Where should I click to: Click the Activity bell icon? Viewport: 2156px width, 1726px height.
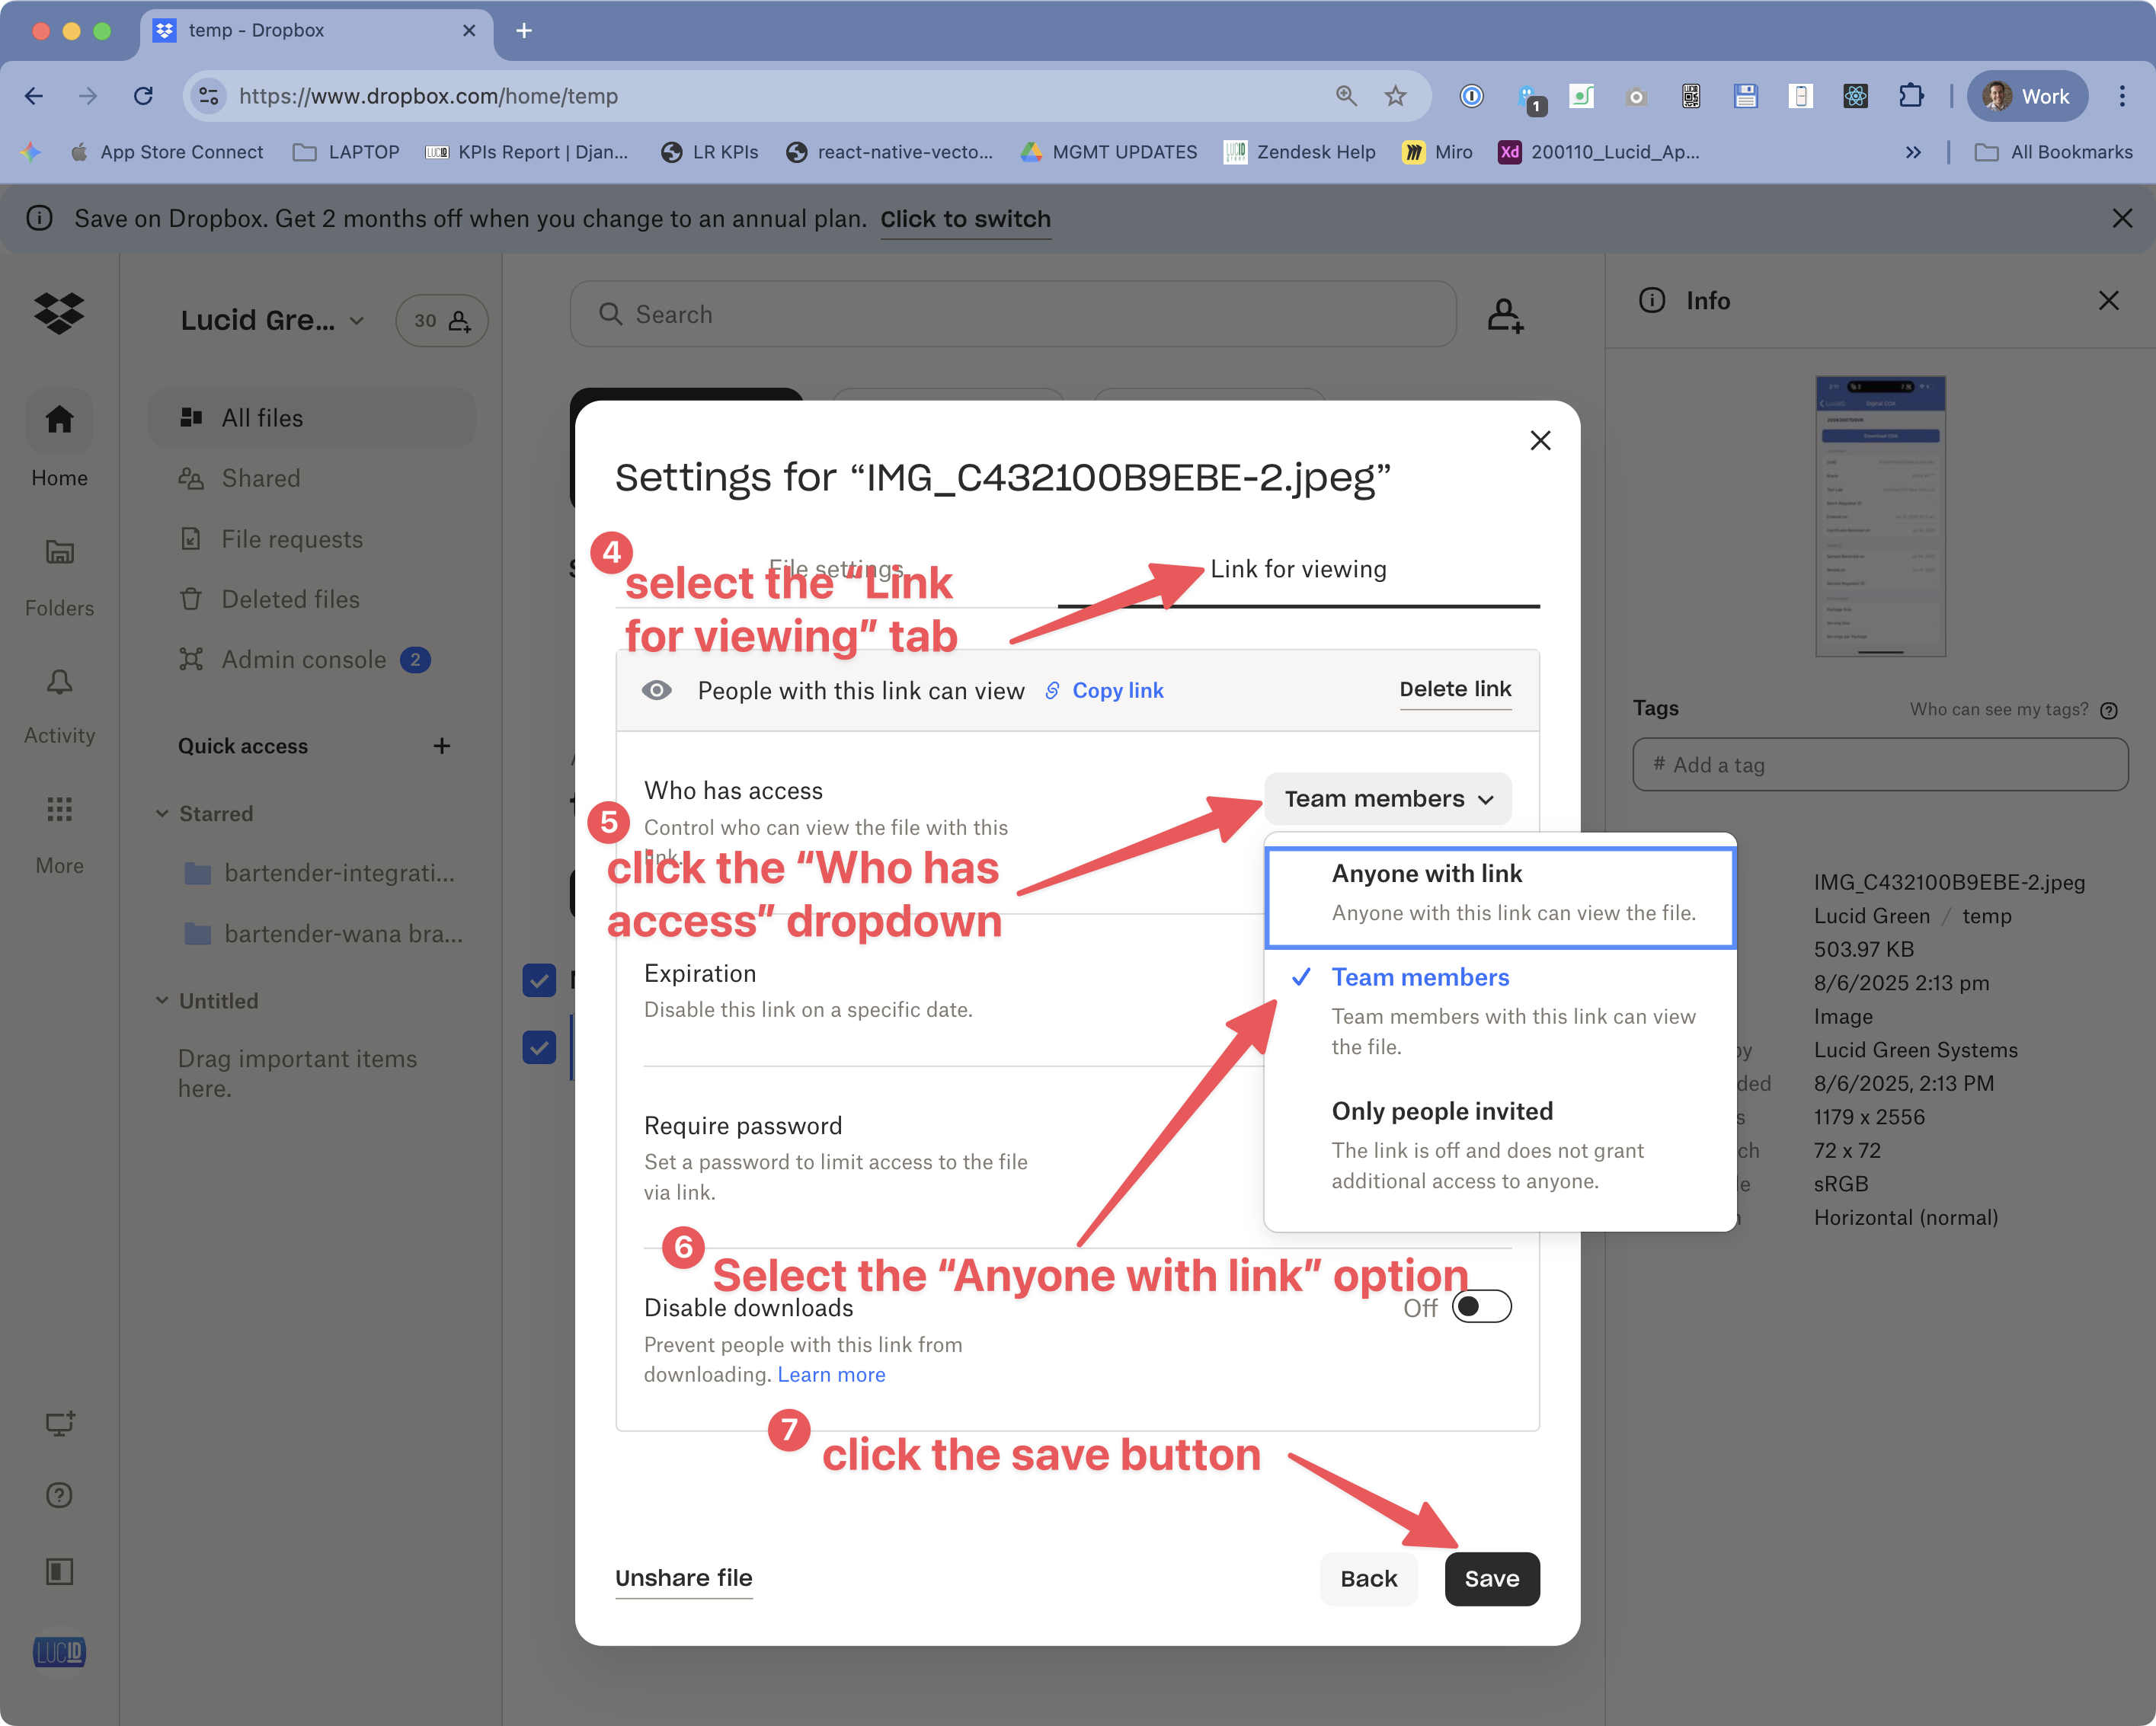pos(59,682)
